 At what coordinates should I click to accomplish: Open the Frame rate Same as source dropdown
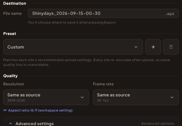[x=136, y=97]
